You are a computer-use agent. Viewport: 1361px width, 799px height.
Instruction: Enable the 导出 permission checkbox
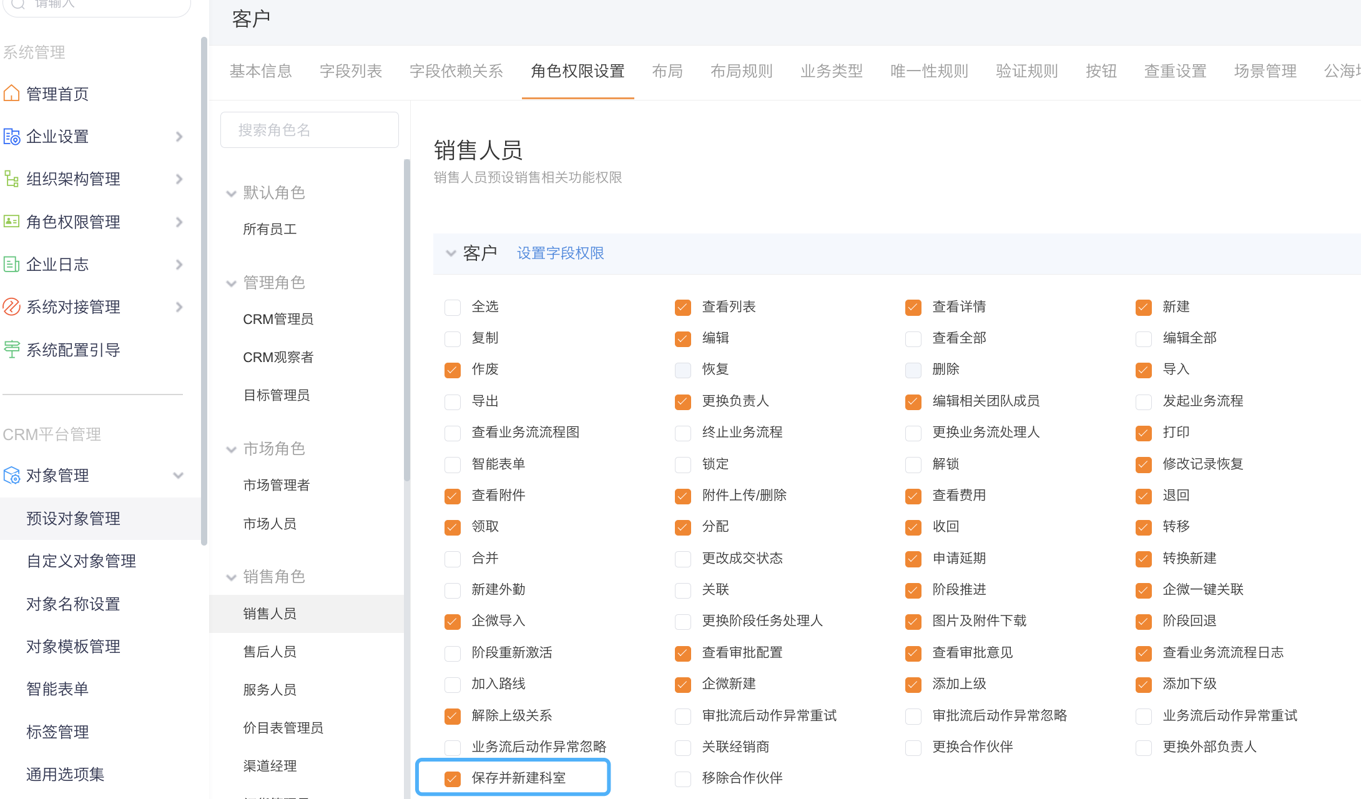click(x=453, y=401)
